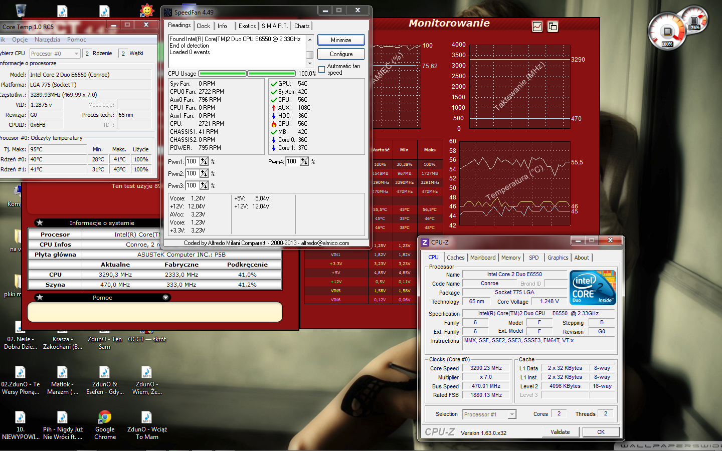This screenshot has height=451, width=722.
Task: Click the Configure button in SpeedFan
Action: pyautogui.click(x=341, y=54)
